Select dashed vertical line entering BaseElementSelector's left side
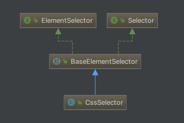This screenshot has height=123, width=184. [72, 47]
